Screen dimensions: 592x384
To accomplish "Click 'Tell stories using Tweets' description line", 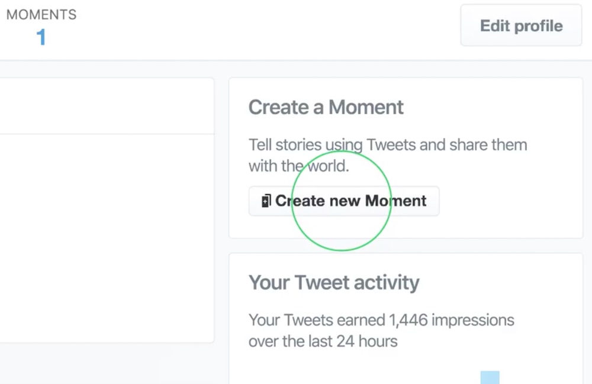I will tap(388, 145).
